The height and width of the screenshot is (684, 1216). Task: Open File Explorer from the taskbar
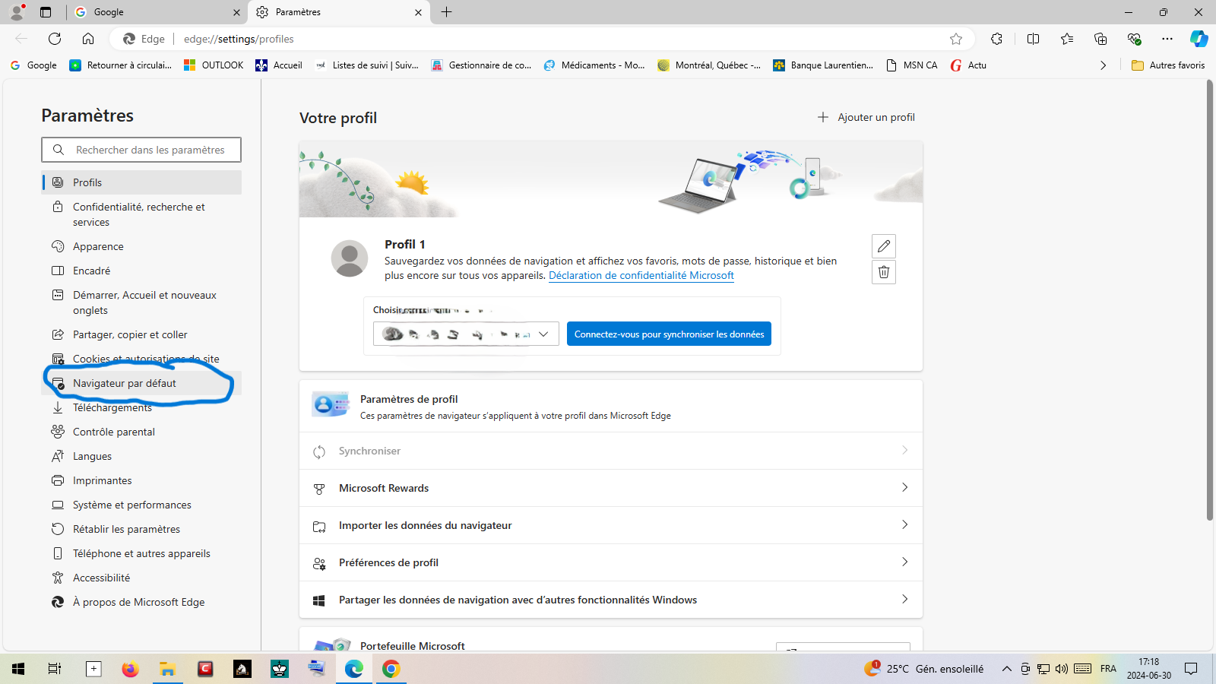pyautogui.click(x=167, y=669)
